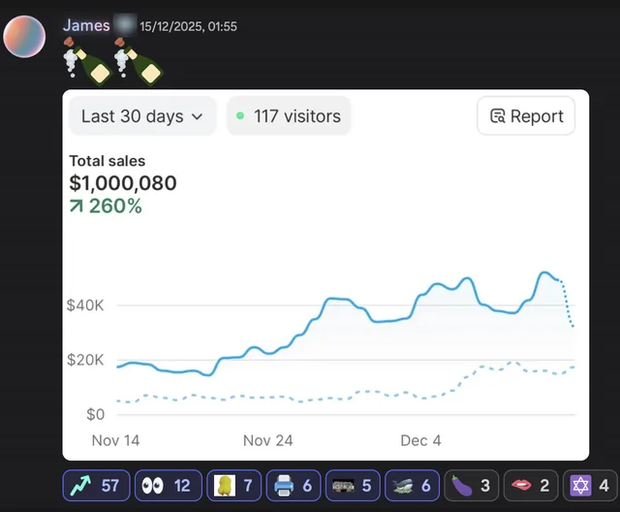The width and height of the screenshot is (620, 512).
Task: Click the 260% increase indicator
Action: click(x=106, y=207)
